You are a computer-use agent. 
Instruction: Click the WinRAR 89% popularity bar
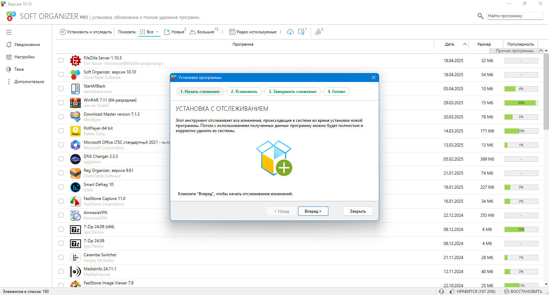tap(521, 103)
